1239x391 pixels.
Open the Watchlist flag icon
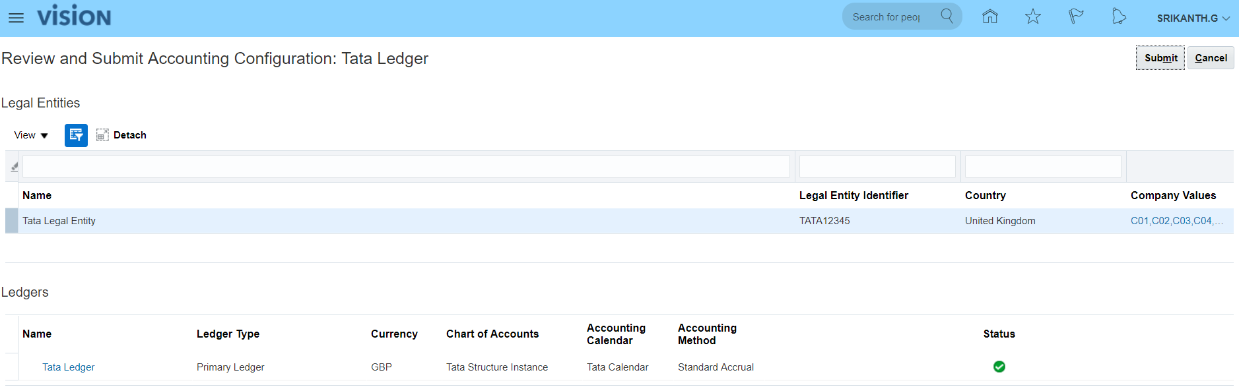1076,16
